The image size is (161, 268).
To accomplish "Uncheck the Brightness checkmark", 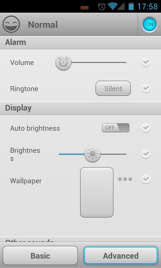I will pyautogui.click(x=146, y=154).
